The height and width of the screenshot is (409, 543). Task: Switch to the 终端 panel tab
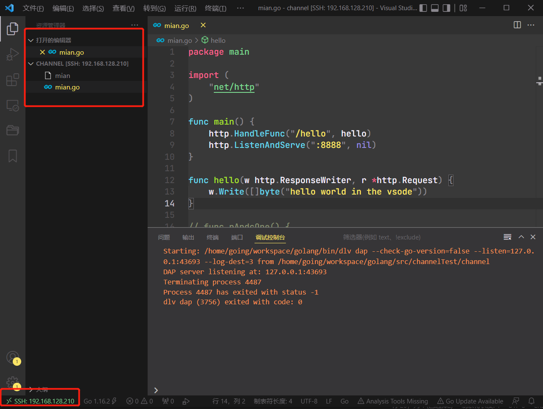click(213, 237)
